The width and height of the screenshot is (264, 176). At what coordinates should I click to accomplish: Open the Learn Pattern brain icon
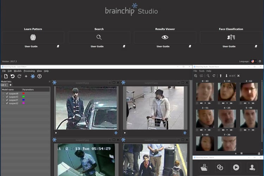(33, 37)
